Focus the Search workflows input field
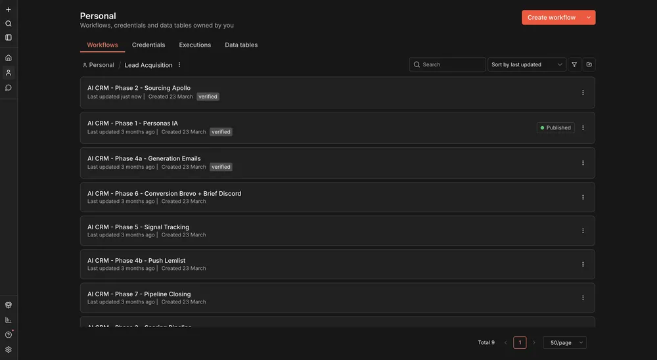This screenshot has height=360, width=657. coord(447,64)
